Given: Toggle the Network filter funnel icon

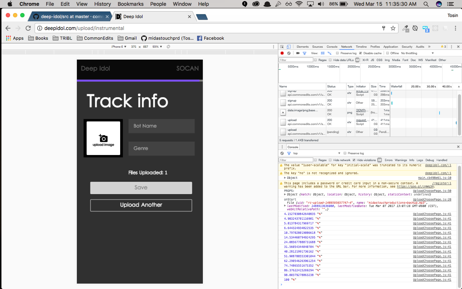Looking at the screenshot, I should coord(304,53).
